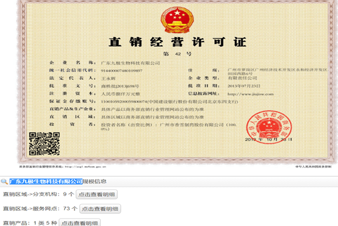
Task: Click the 人民币捌仟万元整 registered capital value
Action: (x=121, y=94)
